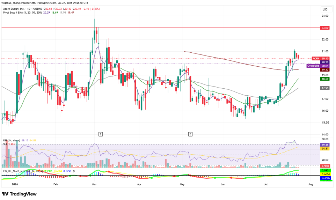Click the O20.68 open value in legend
Image resolution: width=336 pixels, height=200 pixels.
48,9
